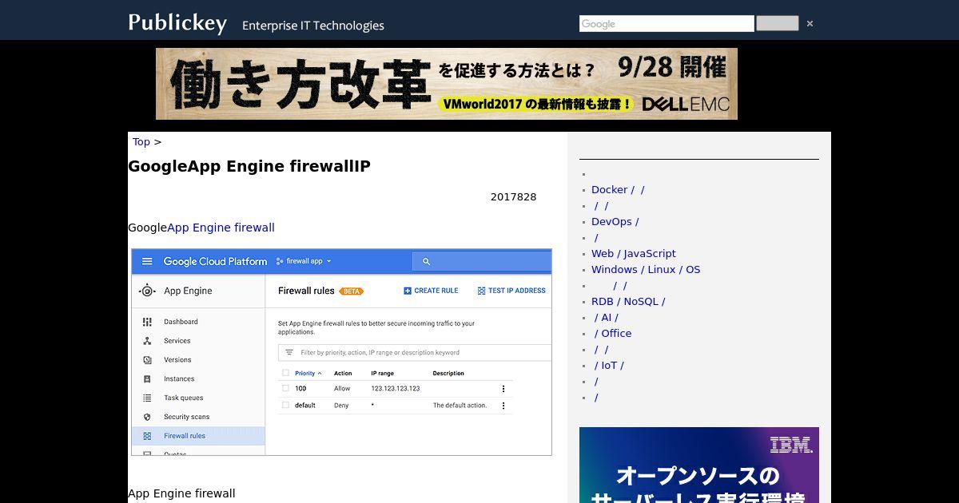Viewport: 959px width, 503px height.
Task: Click the Enterprise IT Technologies tagline
Action: (313, 26)
